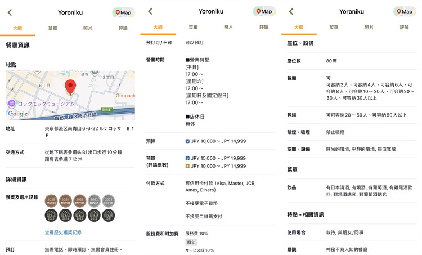Tap the Google logo on map
422x255 pixels.
18,114
